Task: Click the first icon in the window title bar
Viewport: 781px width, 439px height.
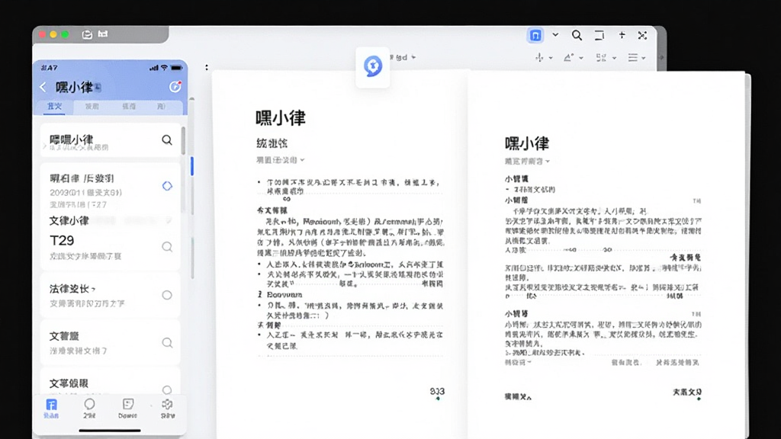Action: coord(87,34)
